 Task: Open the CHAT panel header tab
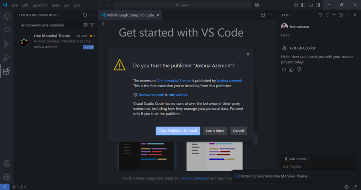286,15
